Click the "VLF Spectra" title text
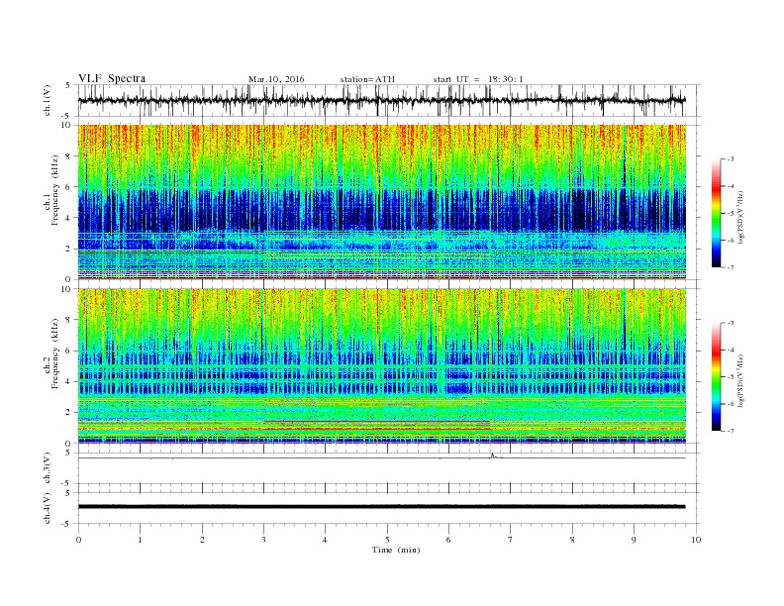This screenshot has height=606, width=784. (112, 78)
